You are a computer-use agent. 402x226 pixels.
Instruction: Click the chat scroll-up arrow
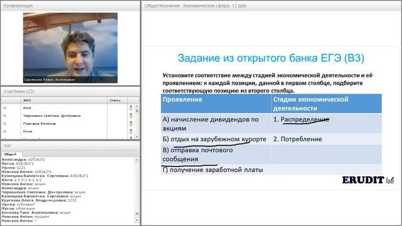point(137,159)
